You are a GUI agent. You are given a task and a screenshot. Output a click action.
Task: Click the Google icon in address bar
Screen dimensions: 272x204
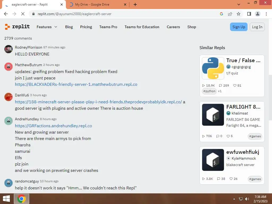[x=221, y=14]
